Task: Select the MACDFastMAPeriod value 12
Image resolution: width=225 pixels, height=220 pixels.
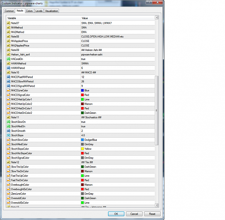Action: [x=83, y=77]
